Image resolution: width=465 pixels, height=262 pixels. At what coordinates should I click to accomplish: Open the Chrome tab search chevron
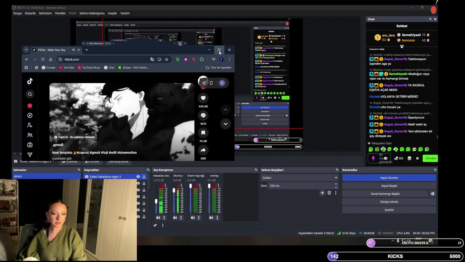click(26, 50)
